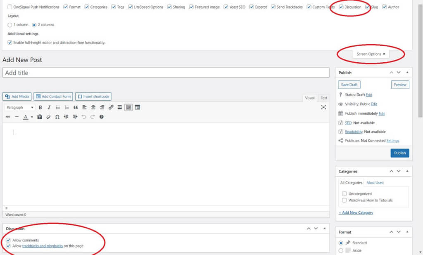Insert a link into the post
The width and height of the screenshot is (423, 255).
click(111, 107)
